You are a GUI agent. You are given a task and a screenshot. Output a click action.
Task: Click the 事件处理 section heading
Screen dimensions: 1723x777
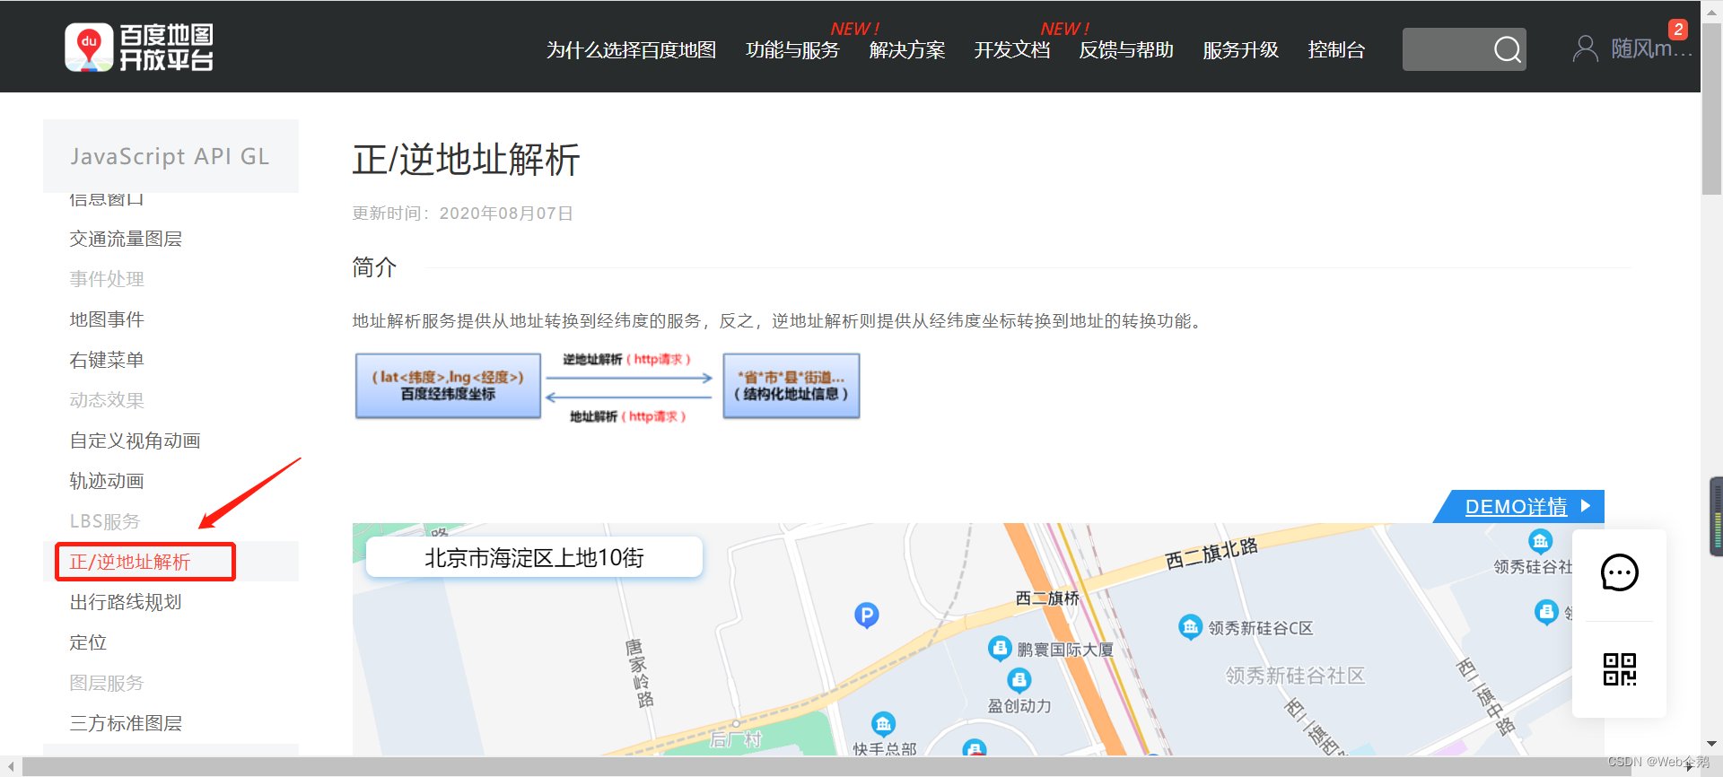[107, 279]
